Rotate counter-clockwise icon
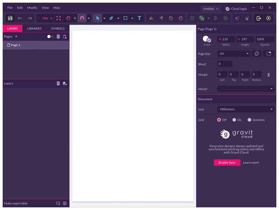This screenshot has height=210, width=279. (171, 18)
